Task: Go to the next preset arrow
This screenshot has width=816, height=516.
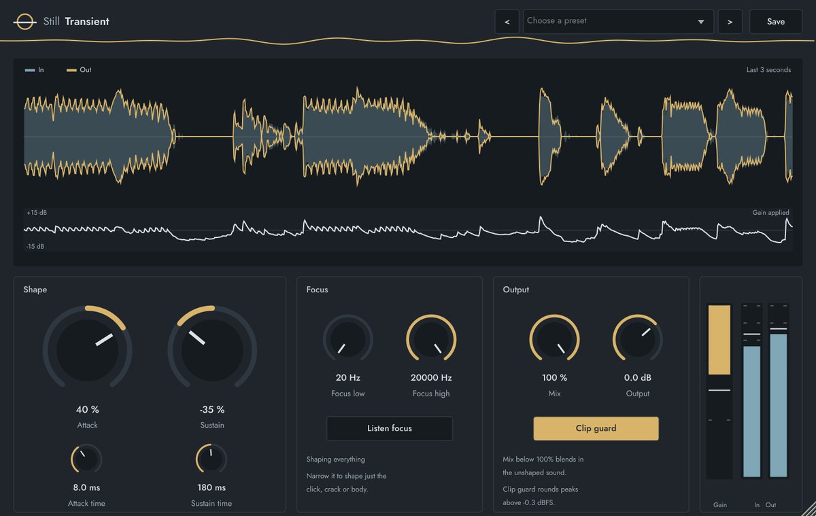Action: 730,22
